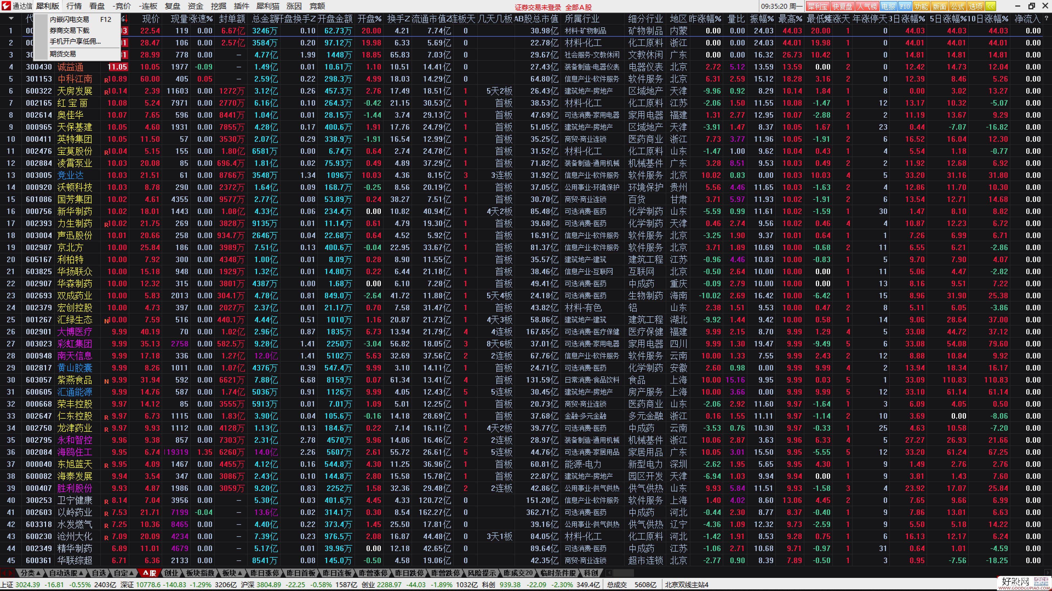1052x591 pixels.
Task: Open the 行情 menu
Action: [x=73, y=6]
